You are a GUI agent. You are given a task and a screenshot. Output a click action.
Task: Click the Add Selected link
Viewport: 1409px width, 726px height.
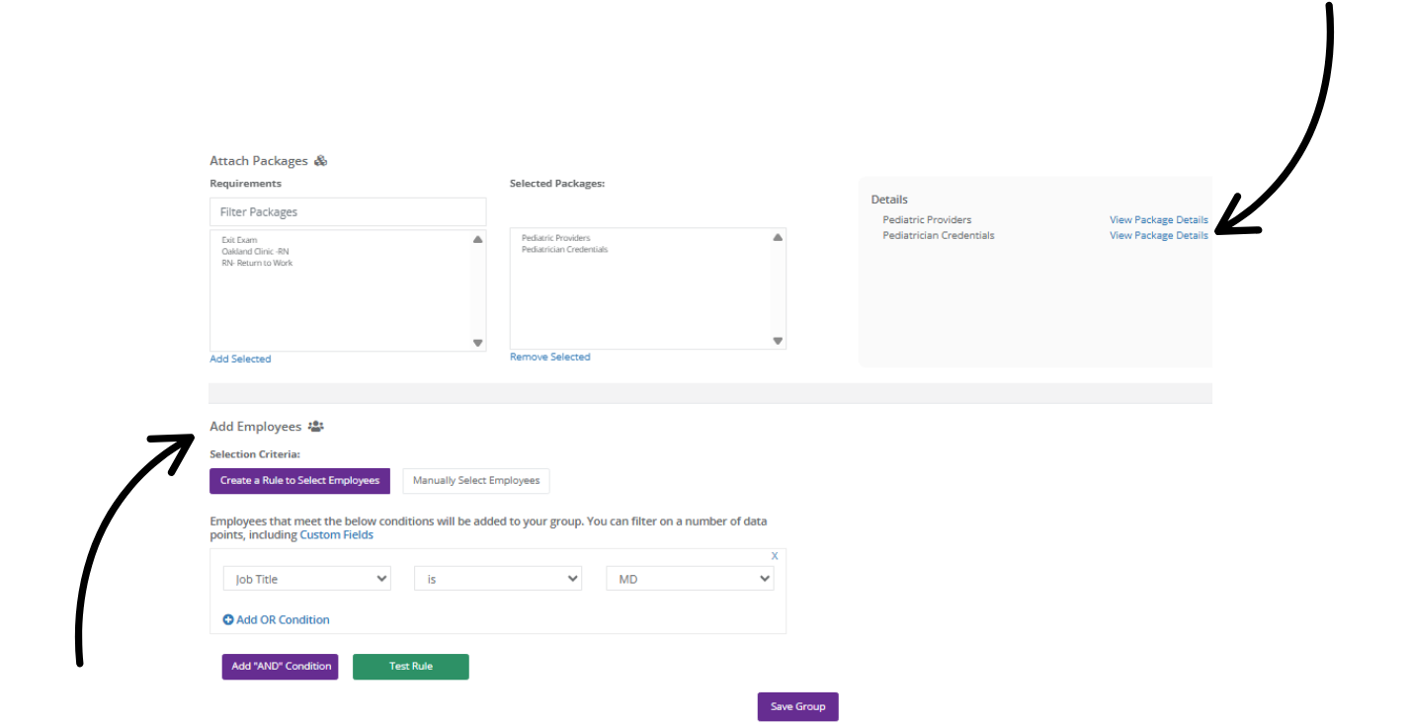tap(240, 360)
